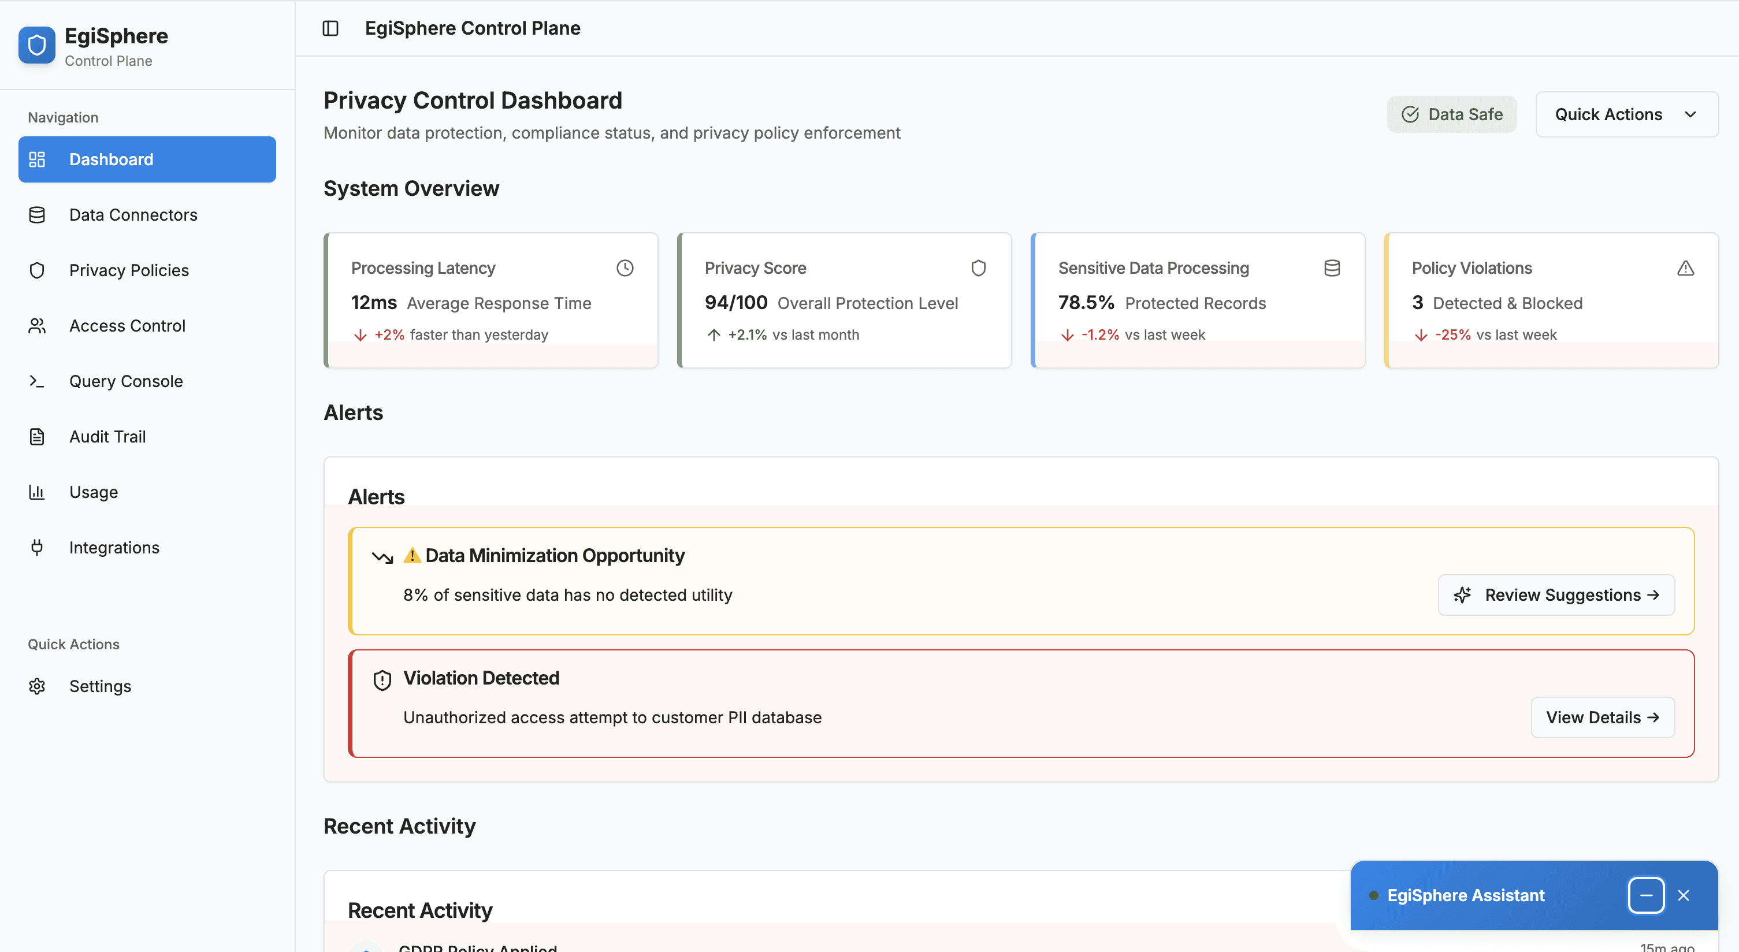Viewport: 1739px width, 952px height.
Task: Select the Sensitive Data Processing card title
Action: pos(1154,268)
